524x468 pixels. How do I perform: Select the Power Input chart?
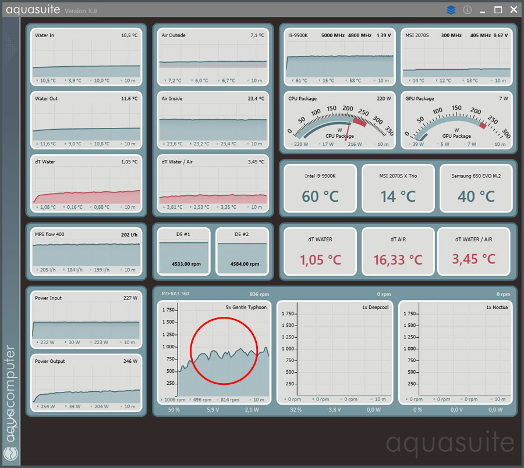pyautogui.click(x=86, y=319)
